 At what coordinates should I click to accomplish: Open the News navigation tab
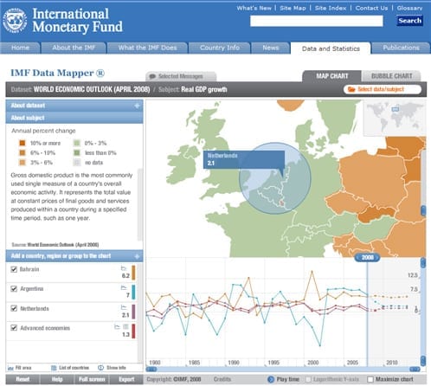(271, 48)
